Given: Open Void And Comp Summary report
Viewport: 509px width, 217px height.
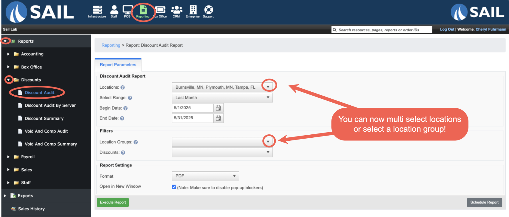Looking at the screenshot, I should tap(51, 144).
